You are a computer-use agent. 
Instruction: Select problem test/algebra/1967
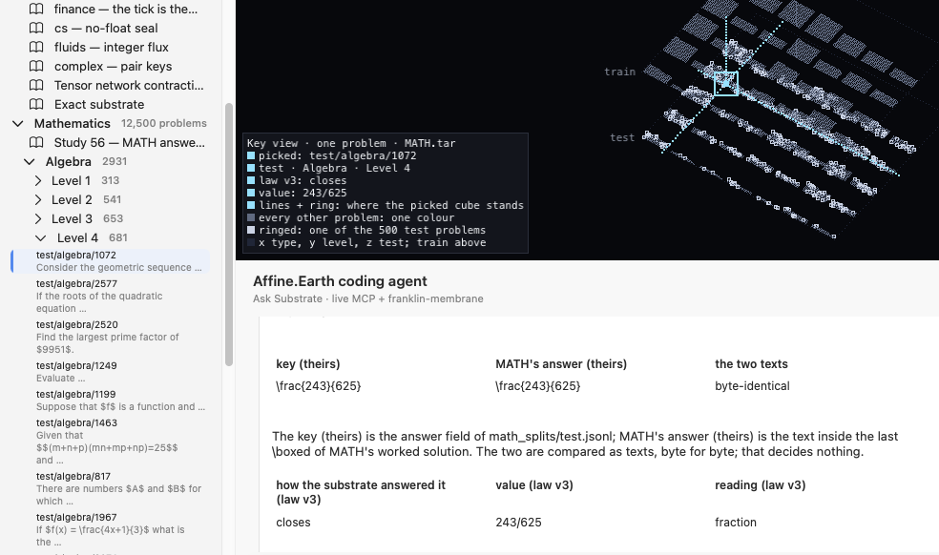110,529
